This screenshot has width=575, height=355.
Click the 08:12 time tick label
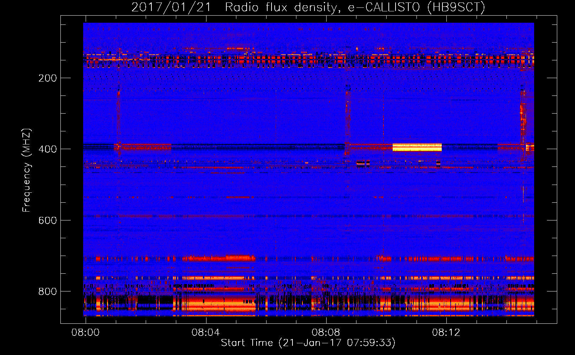tap(446, 333)
